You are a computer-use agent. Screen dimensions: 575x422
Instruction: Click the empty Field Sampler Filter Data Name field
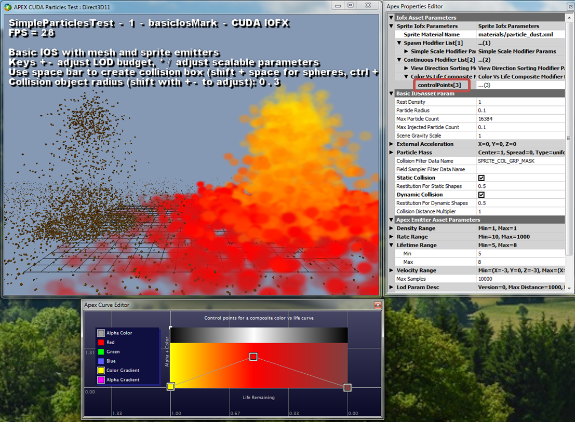[521, 169]
